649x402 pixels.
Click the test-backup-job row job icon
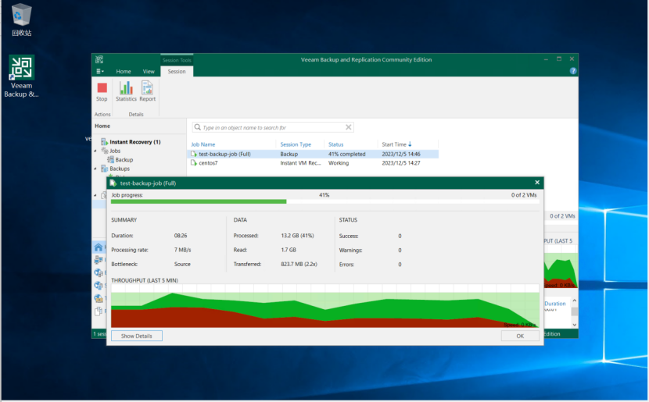pyautogui.click(x=194, y=154)
